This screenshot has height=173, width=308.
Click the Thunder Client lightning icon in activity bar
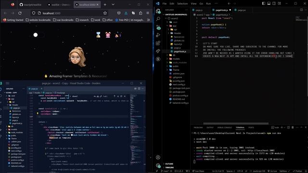tap(158, 59)
